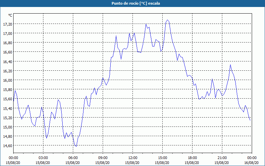
Task: Click the curve's highest peak near 15:30
Action: (x=168, y=20)
